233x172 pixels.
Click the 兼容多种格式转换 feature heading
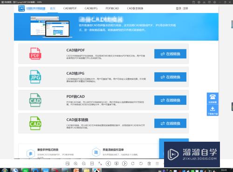coord(48,150)
